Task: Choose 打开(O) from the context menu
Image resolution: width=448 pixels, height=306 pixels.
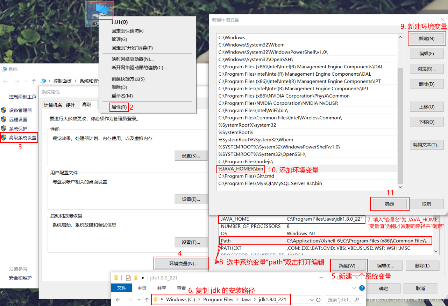Action: pyautogui.click(x=120, y=22)
